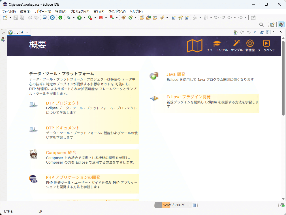This screenshot has height=215, width=286.
Task: Click the Open Perspective icon near top right
Action: click(272, 25)
